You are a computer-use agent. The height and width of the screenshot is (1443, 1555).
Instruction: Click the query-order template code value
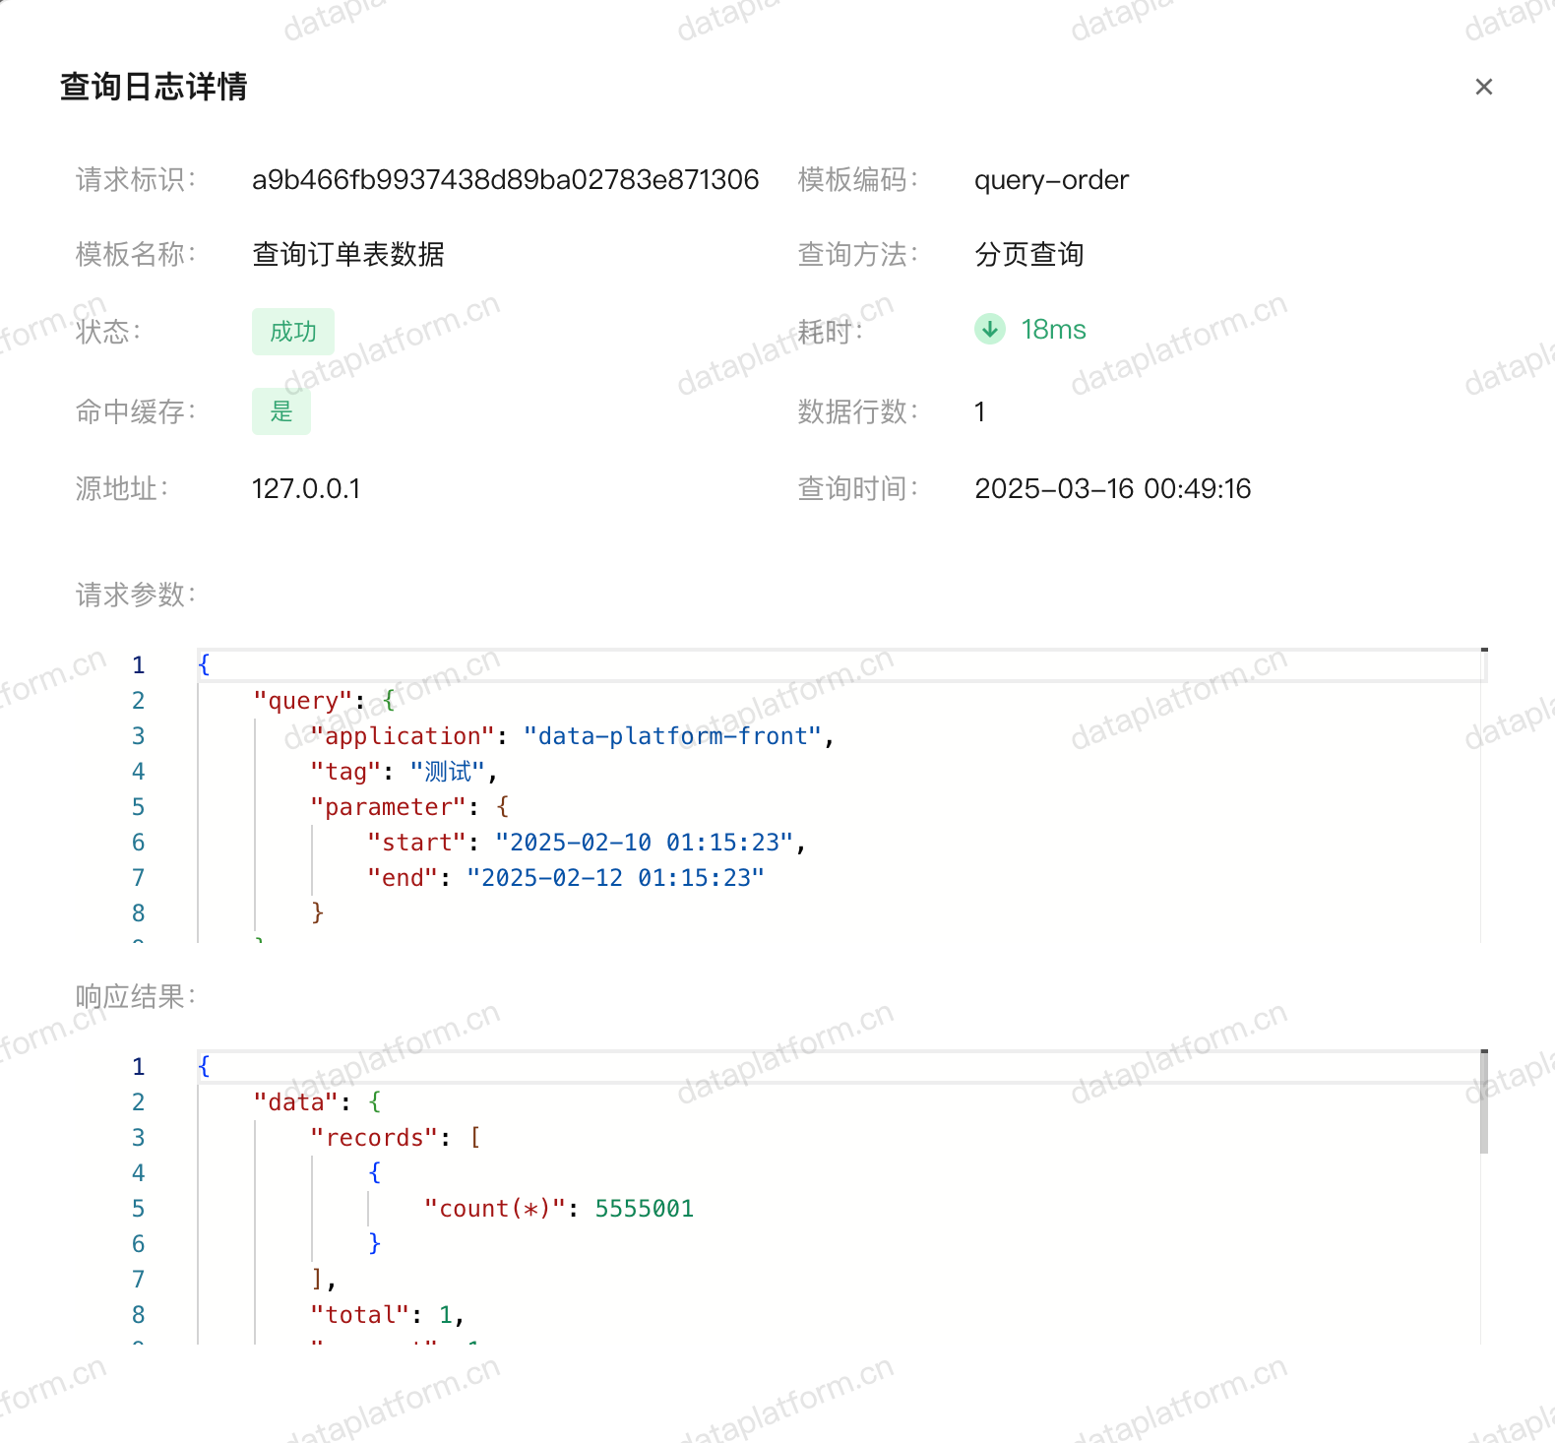click(x=1051, y=180)
